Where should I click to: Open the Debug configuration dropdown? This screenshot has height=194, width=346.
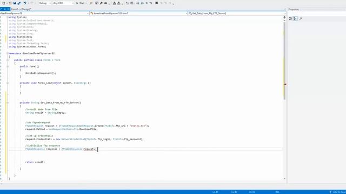tap(45, 3)
